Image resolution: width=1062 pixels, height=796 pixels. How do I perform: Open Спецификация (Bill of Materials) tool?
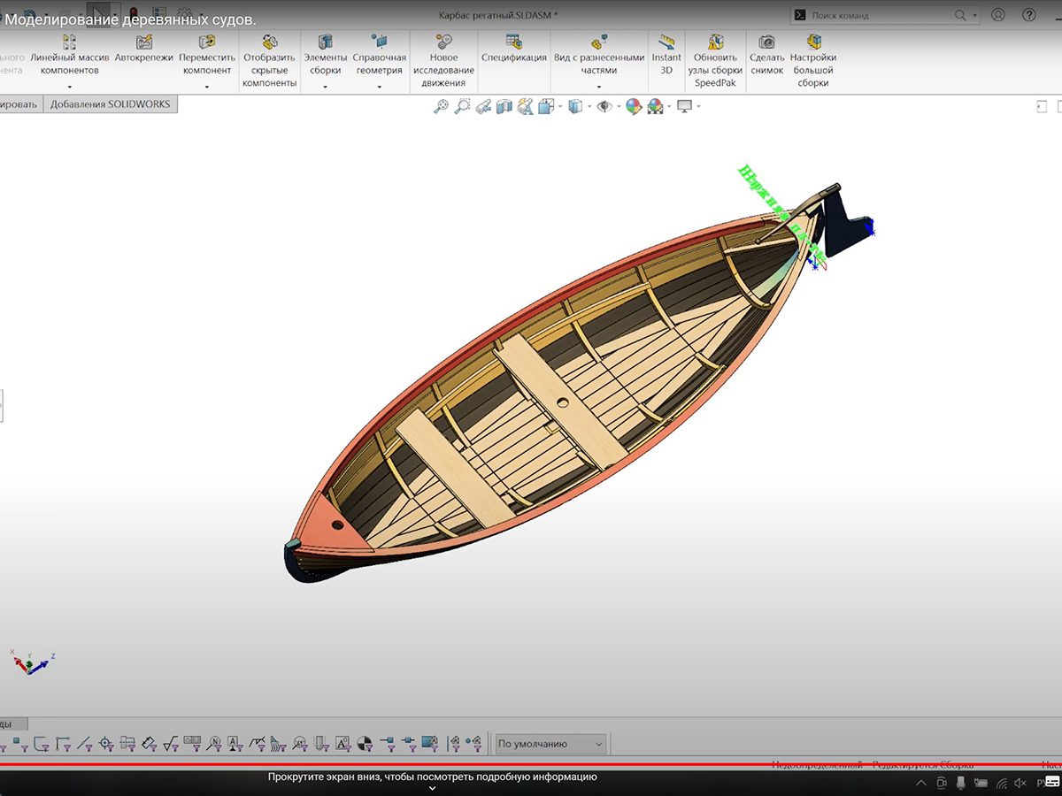513,42
